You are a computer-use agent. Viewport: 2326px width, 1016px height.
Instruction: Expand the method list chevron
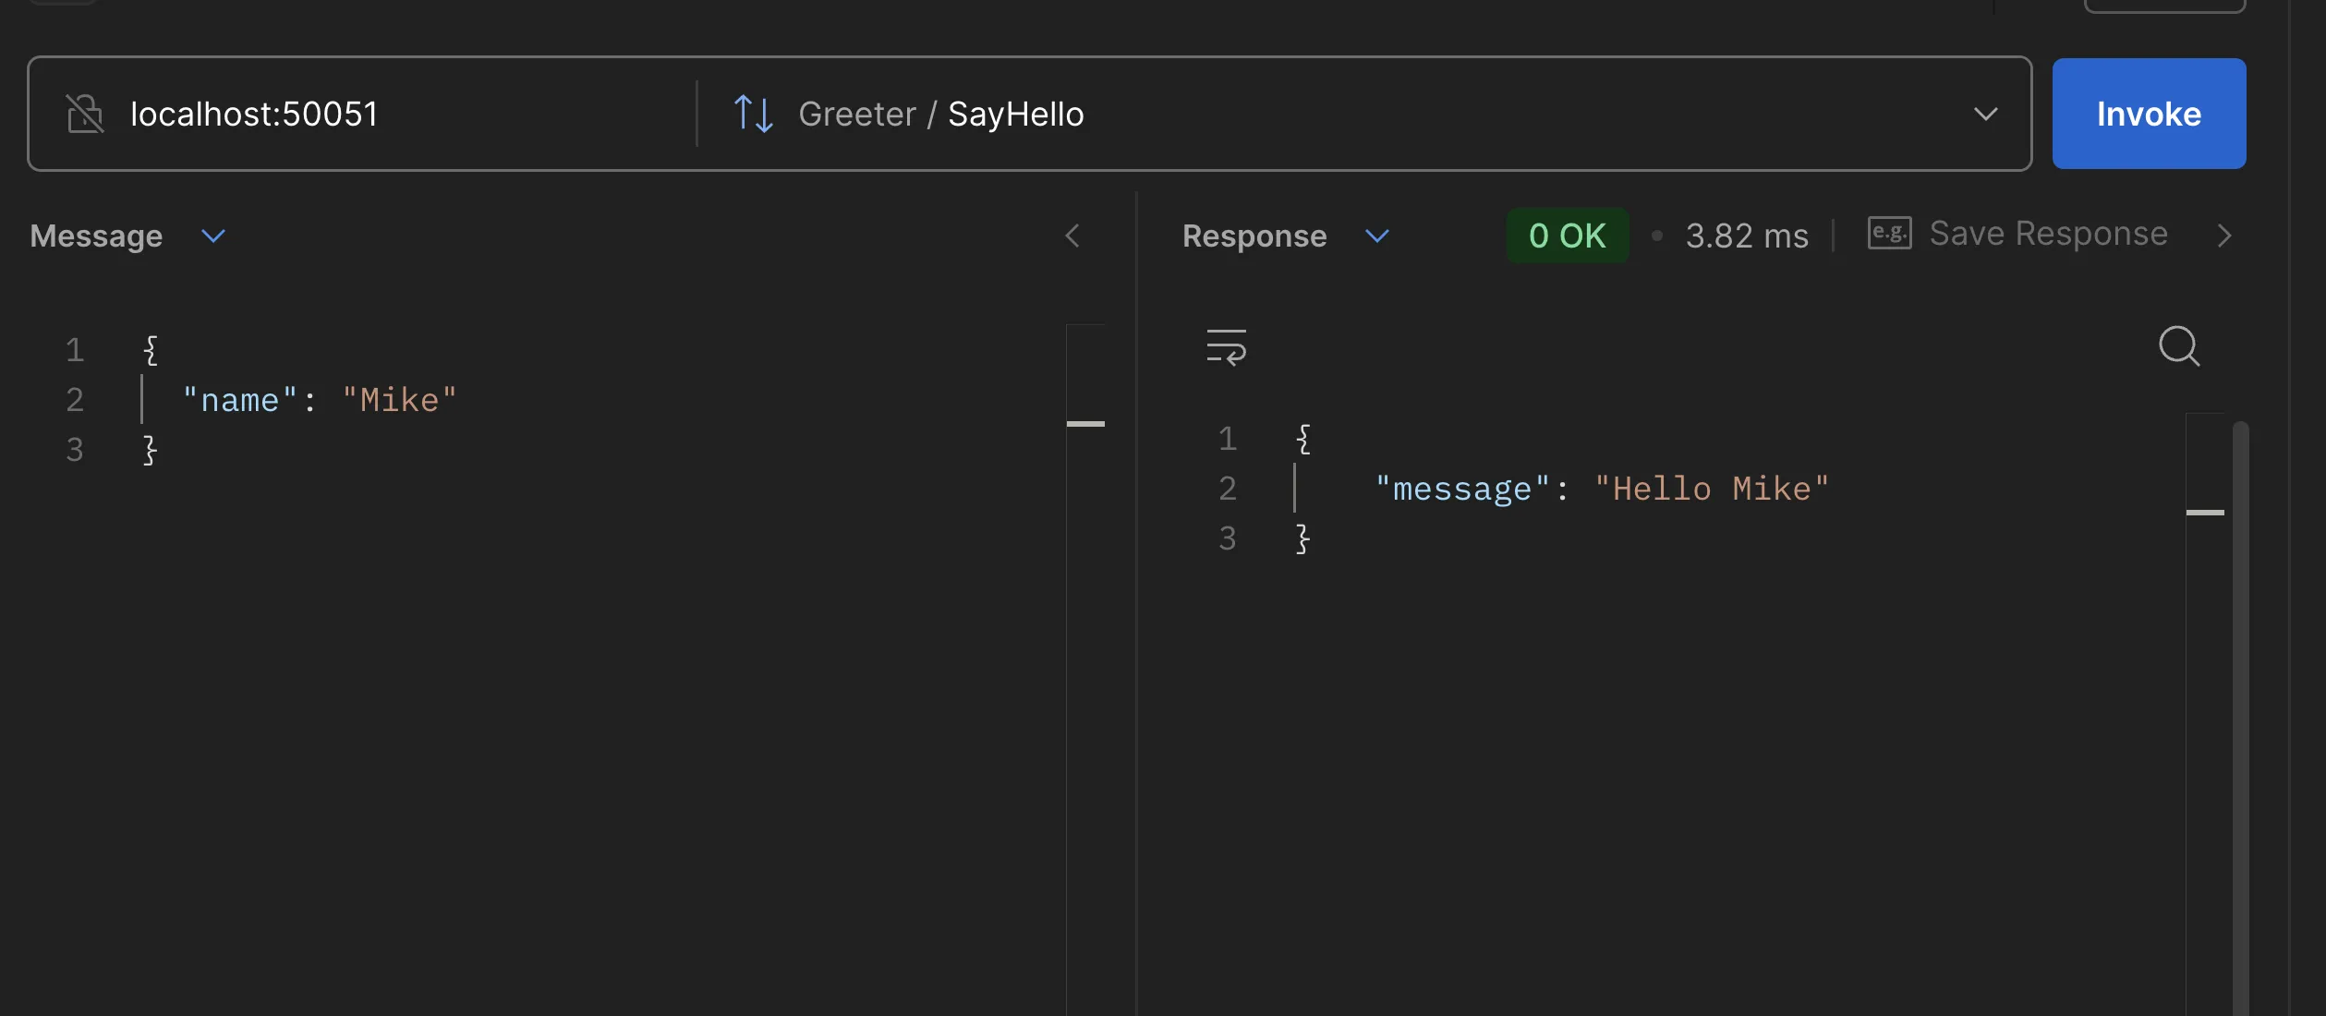(x=1985, y=114)
